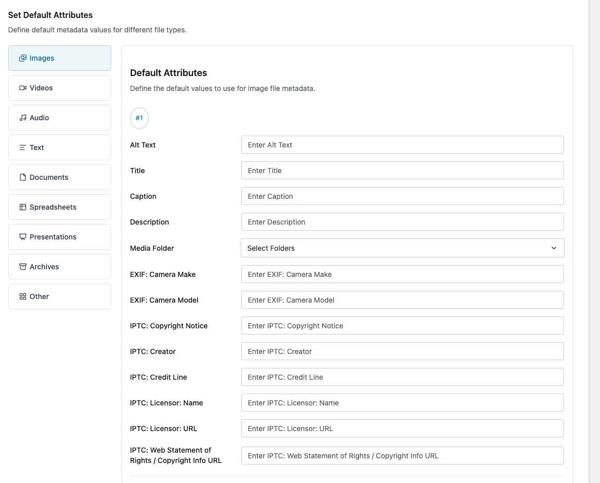Click the #1 attribute set button
This screenshot has height=483, width=600.
point(139,118)
